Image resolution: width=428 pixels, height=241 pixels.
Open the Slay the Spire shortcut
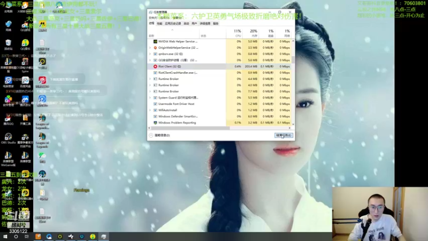(25, 65)
